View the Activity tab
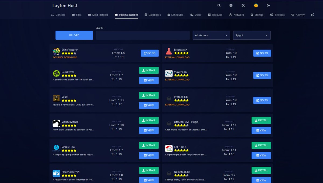This screenshot has width=323, height=183. [298, 15]
